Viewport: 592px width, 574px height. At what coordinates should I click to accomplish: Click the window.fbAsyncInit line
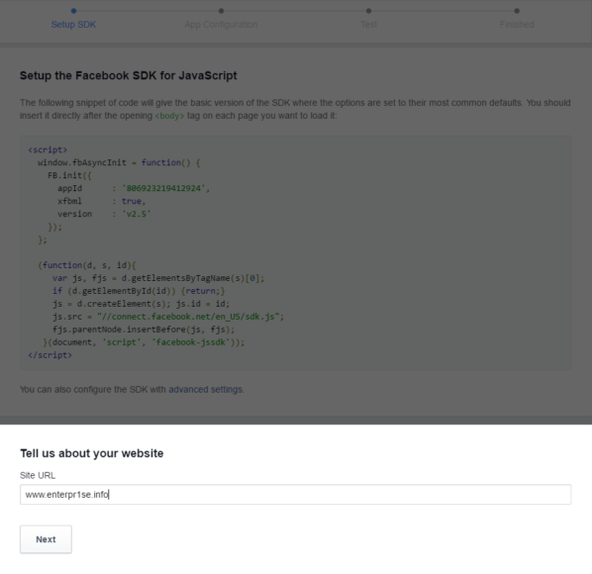119,162
